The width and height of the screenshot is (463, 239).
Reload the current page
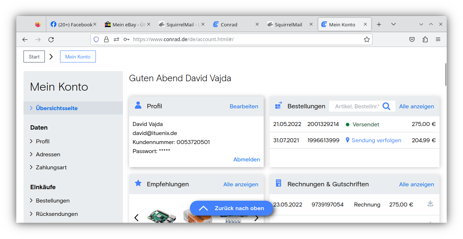pos(51,39)
